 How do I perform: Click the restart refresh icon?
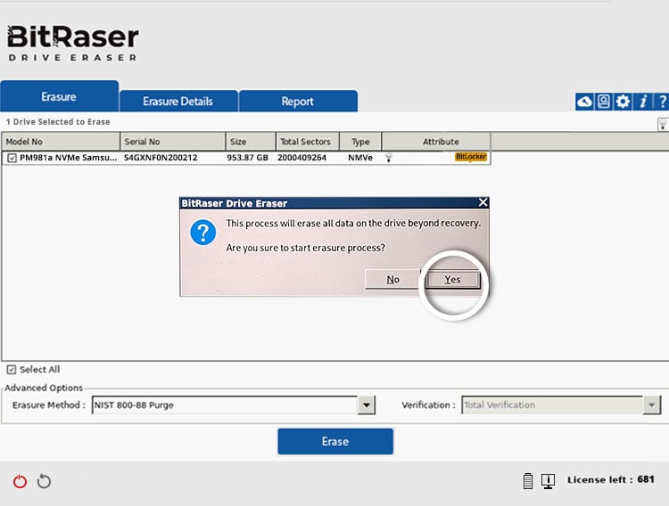pos(44,481)
